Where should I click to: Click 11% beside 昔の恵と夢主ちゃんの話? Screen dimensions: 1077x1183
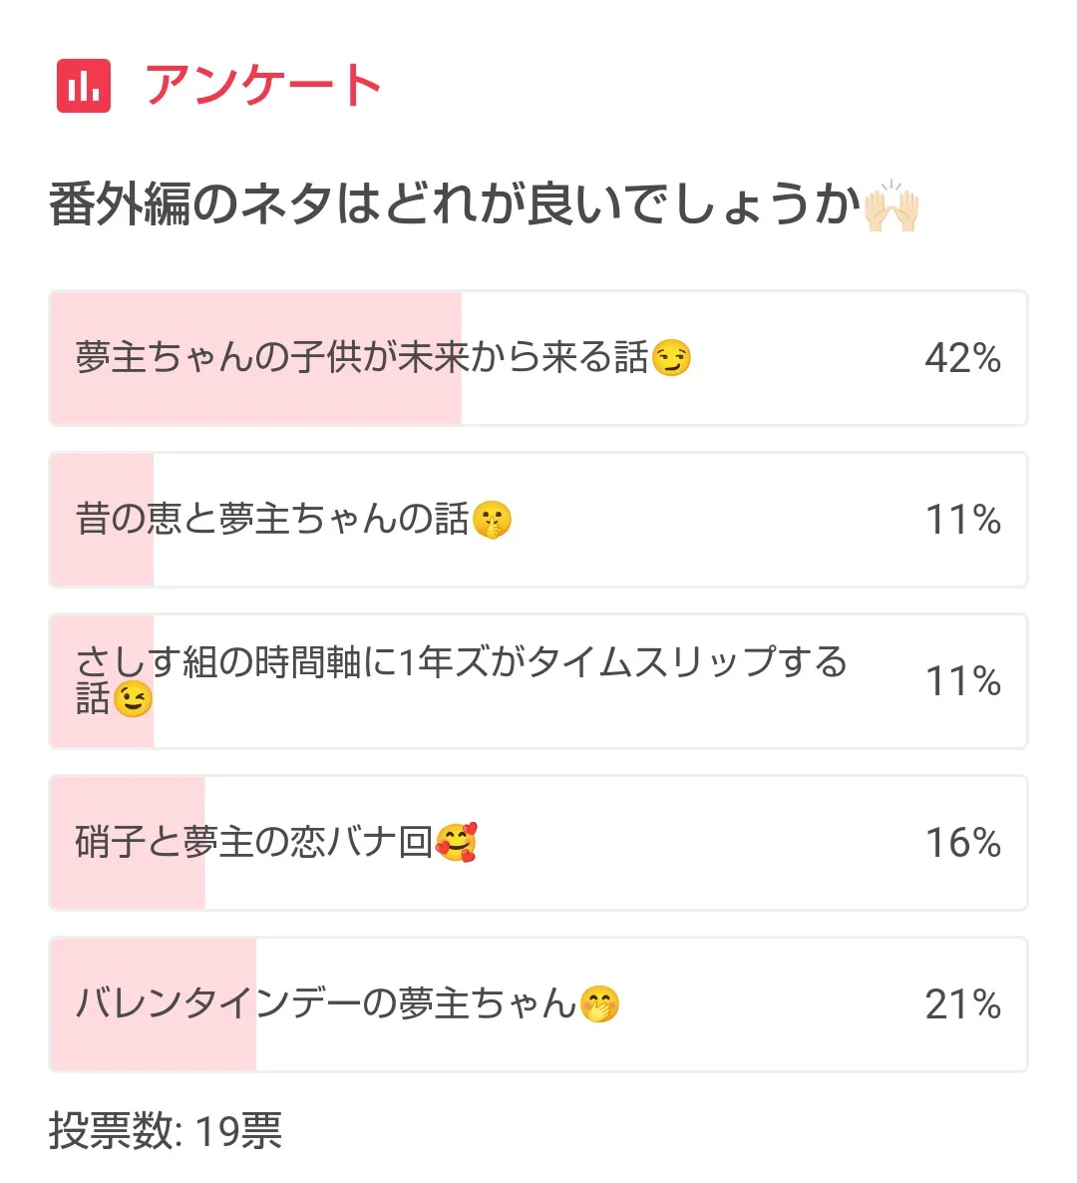[962, 520]
